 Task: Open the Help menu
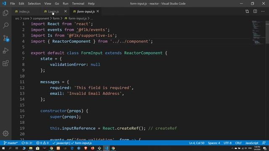click(x=91, y=4)
